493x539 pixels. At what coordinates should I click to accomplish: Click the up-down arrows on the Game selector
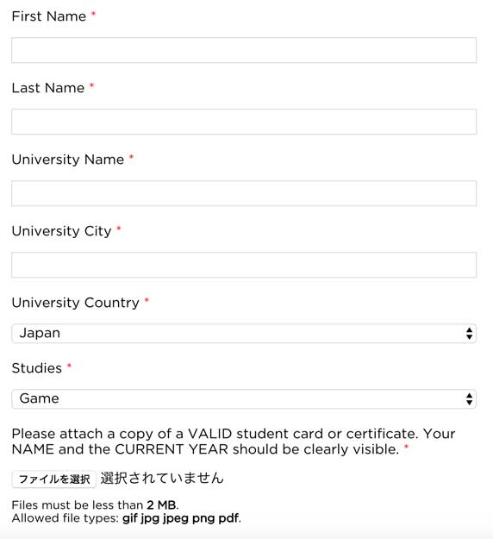pos(469,398)
